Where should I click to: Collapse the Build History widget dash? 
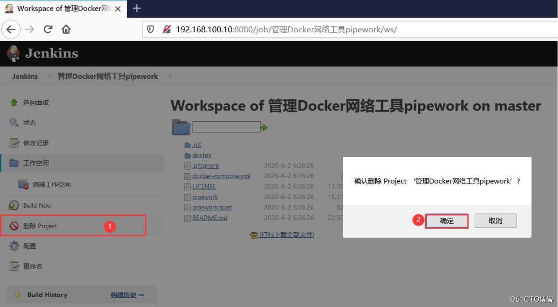click(x=142, y=295)
